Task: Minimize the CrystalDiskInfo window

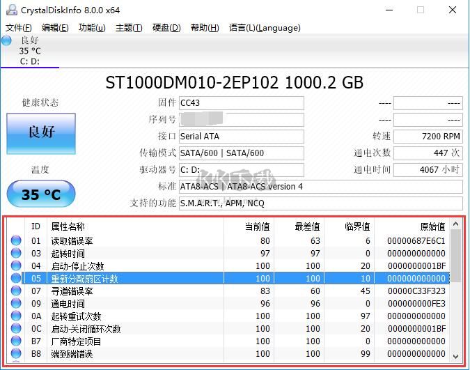Action: pyautogui.click(x=389, y=10)
